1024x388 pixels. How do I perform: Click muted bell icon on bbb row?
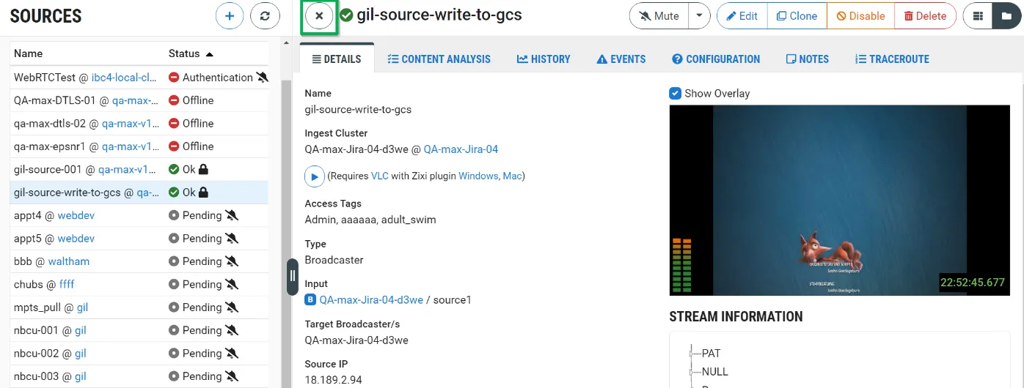pyautogui.click(x=232, y=261)
